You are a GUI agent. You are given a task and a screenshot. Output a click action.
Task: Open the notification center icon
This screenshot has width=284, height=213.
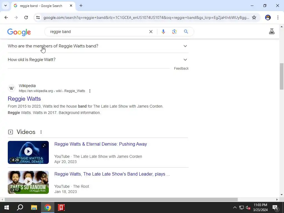275,207
